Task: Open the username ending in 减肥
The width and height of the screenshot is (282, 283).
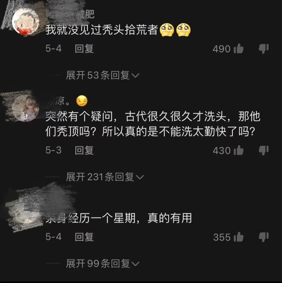Action: (x=70, y=14)
